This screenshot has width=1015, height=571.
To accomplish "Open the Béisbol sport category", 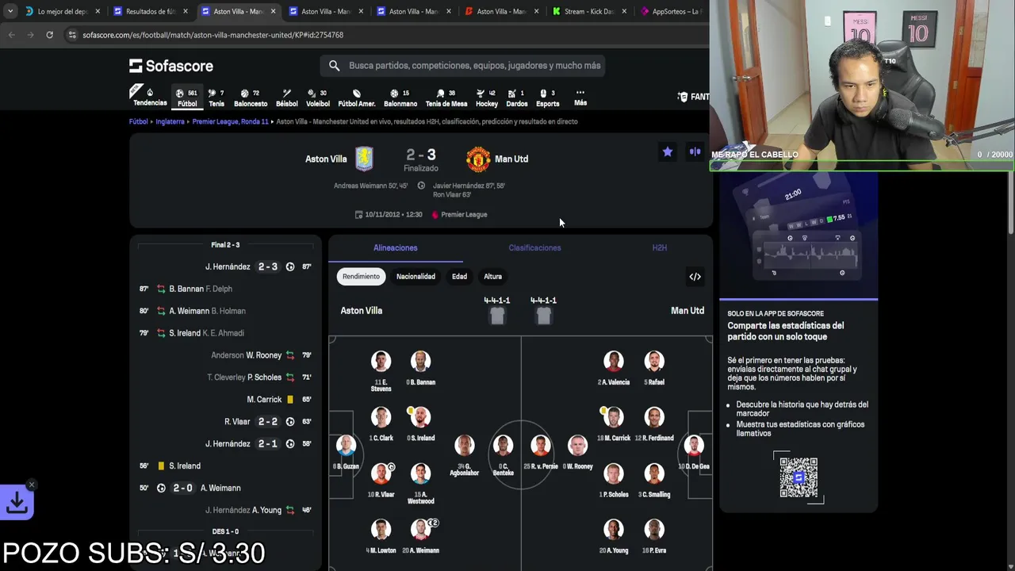I will (x=287, y=97).
